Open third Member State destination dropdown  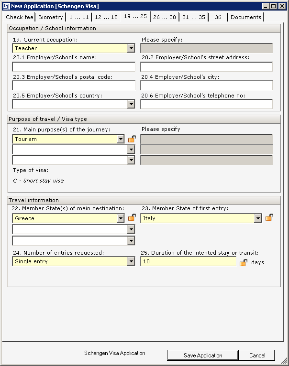[131, 241]
